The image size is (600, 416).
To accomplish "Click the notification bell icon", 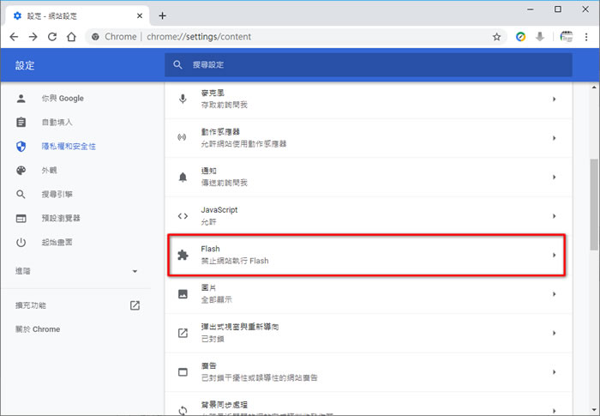I will (183, 177).
